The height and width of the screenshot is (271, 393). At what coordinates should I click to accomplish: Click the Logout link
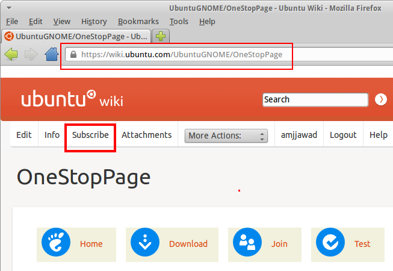(x=343, y=135)
